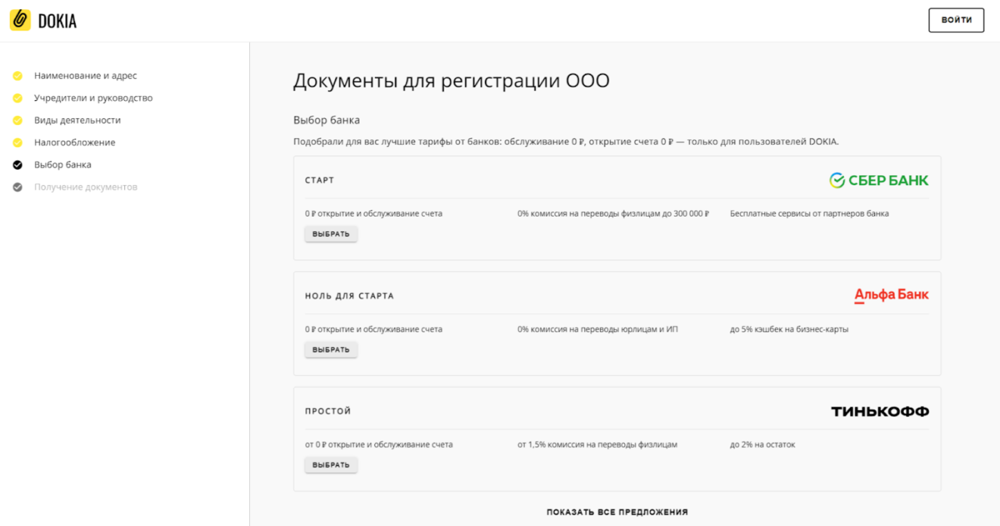This screenshot has width=1000, height=526.
Task: Click the gray checkmark beside Получение документов
Action: tap(17, 187)
